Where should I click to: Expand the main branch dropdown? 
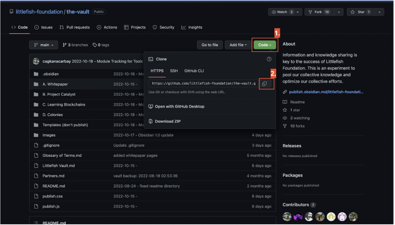coord(44,45)
